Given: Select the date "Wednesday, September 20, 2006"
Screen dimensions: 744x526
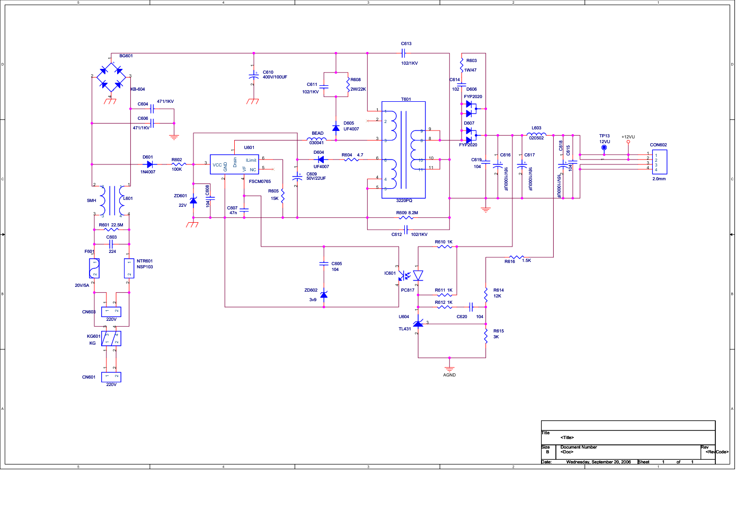Looking at the screenshot, I should click(598, 462).
